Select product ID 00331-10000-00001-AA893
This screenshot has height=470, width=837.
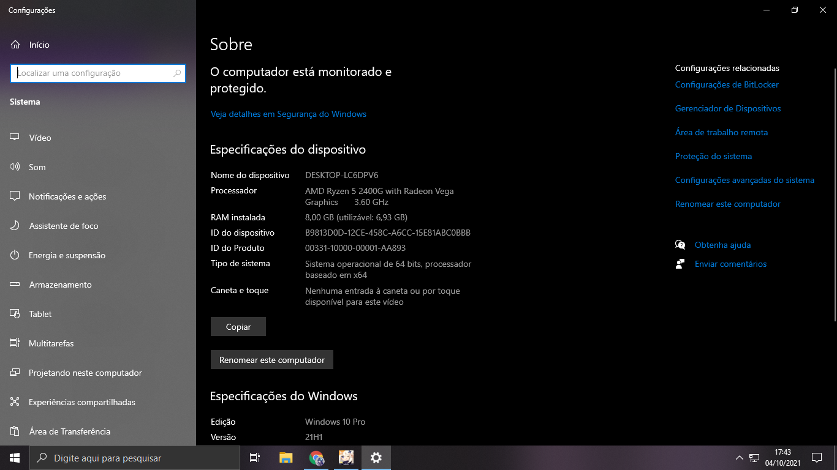point(355,248)
